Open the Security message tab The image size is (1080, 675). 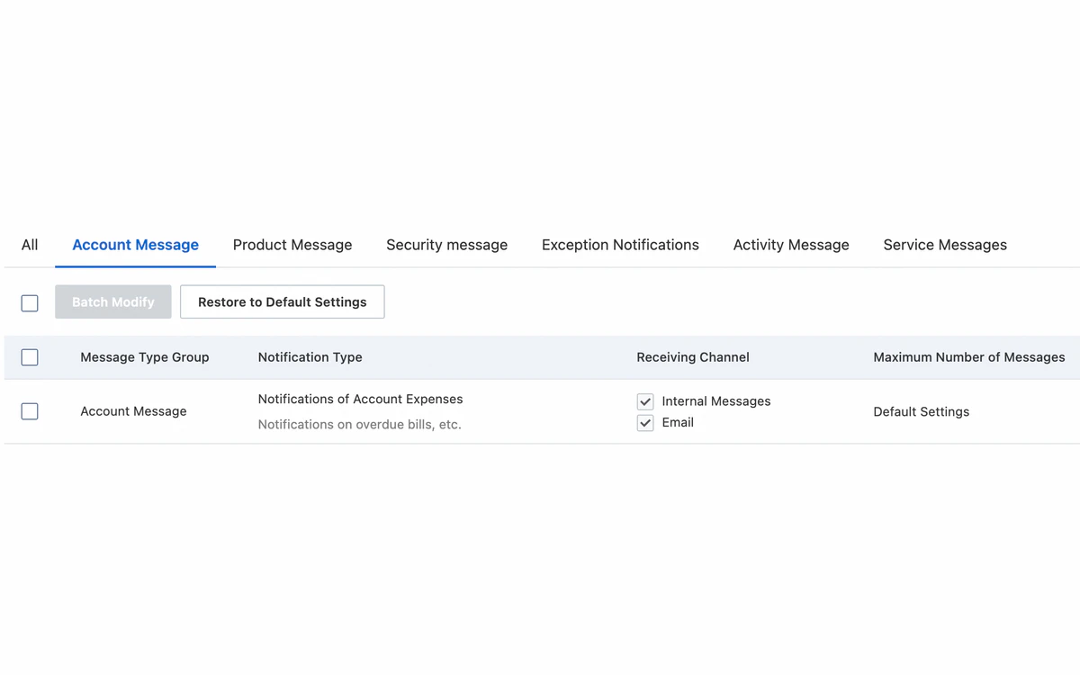pyautogui.click(x=446, y=245)
